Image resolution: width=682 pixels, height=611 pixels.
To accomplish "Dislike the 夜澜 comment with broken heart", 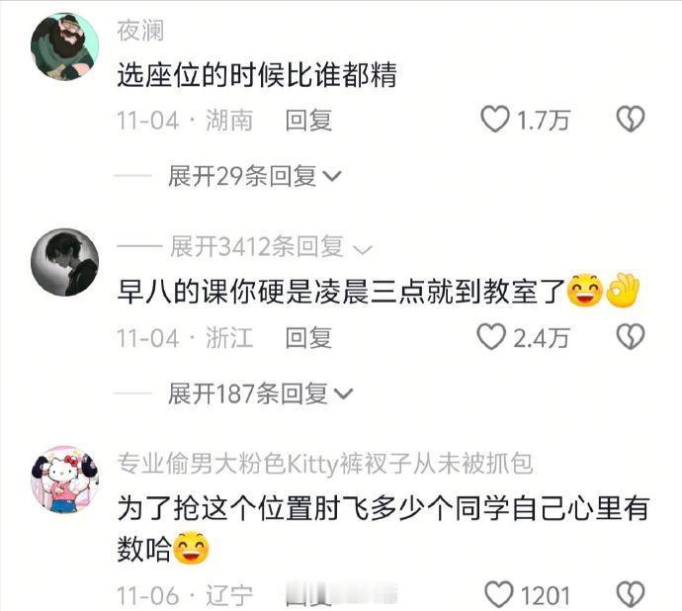I will 631,119.
